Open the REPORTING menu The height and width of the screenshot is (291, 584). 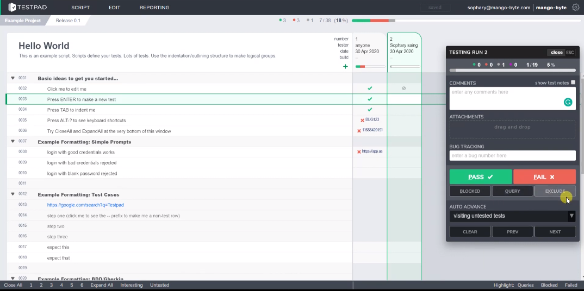tap(154, 8)
